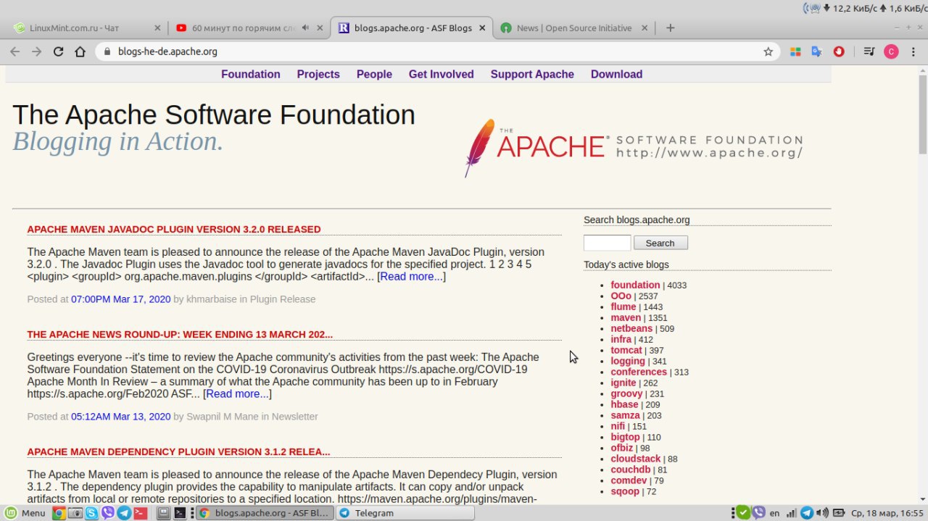This screenshot has height=521, width=928.
Task: Launch Telegram from the panel launcher
Action: [124, 513]
